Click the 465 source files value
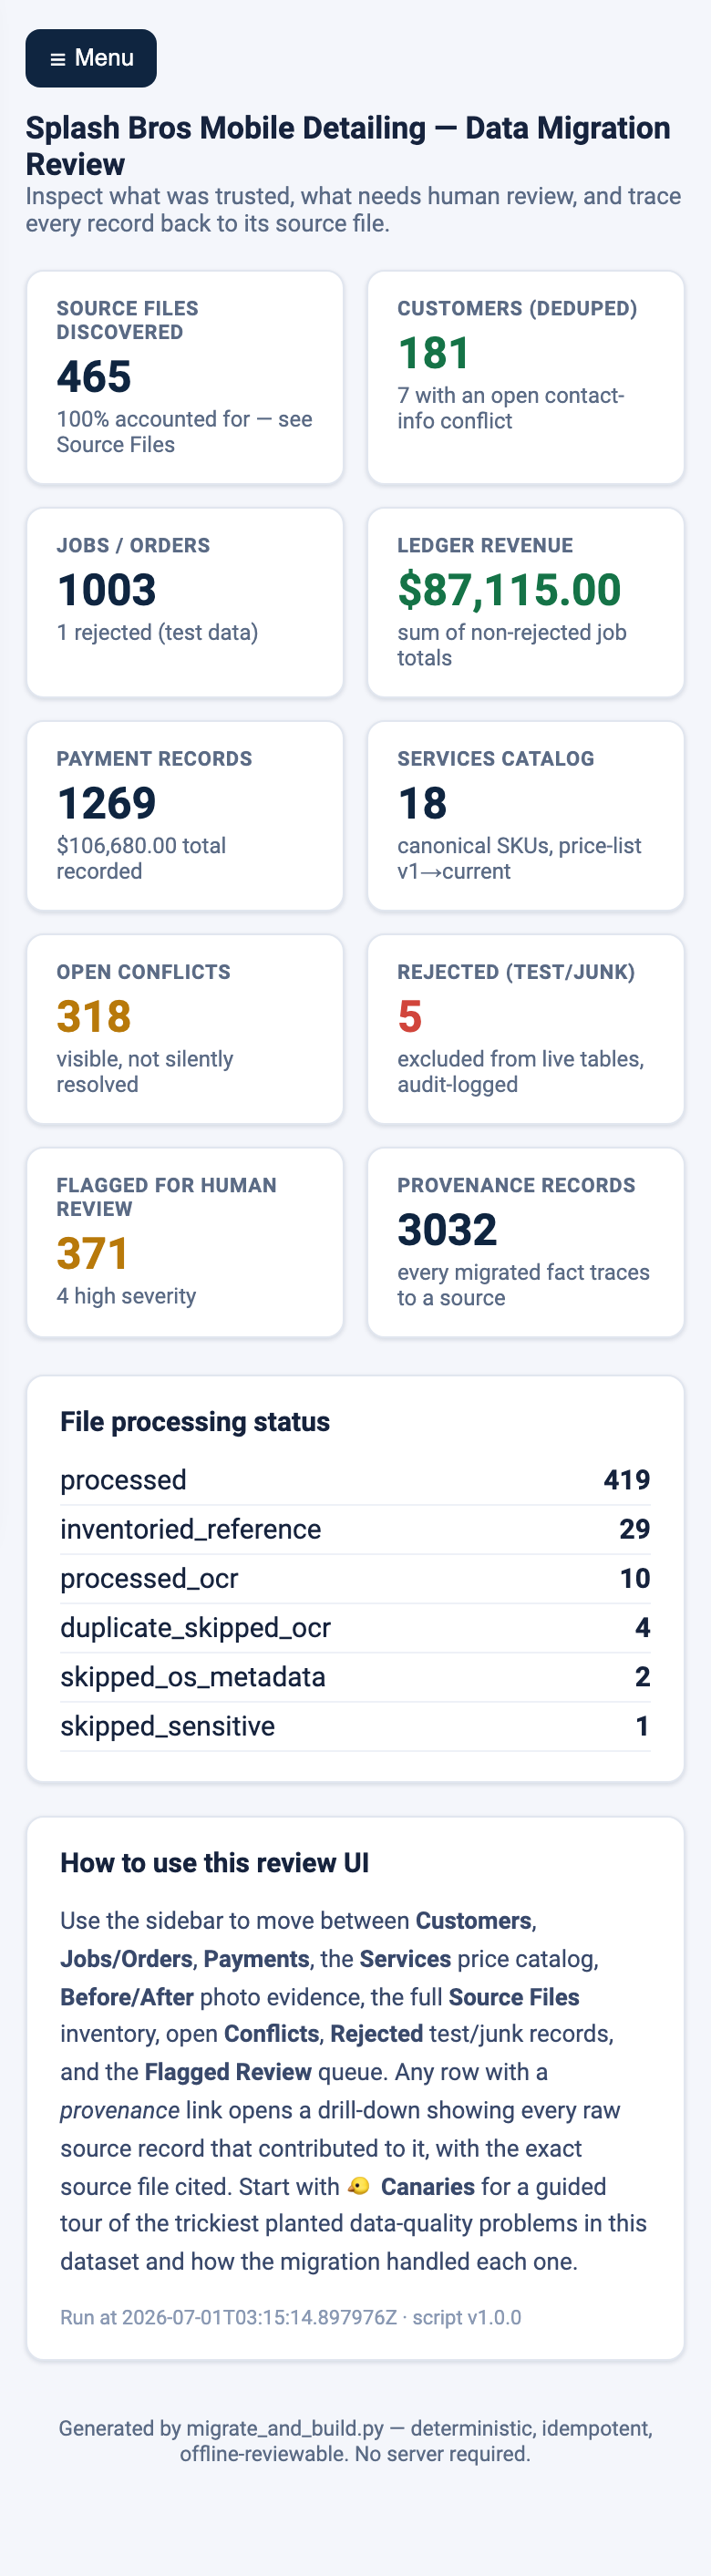 (x=94, y=377)
